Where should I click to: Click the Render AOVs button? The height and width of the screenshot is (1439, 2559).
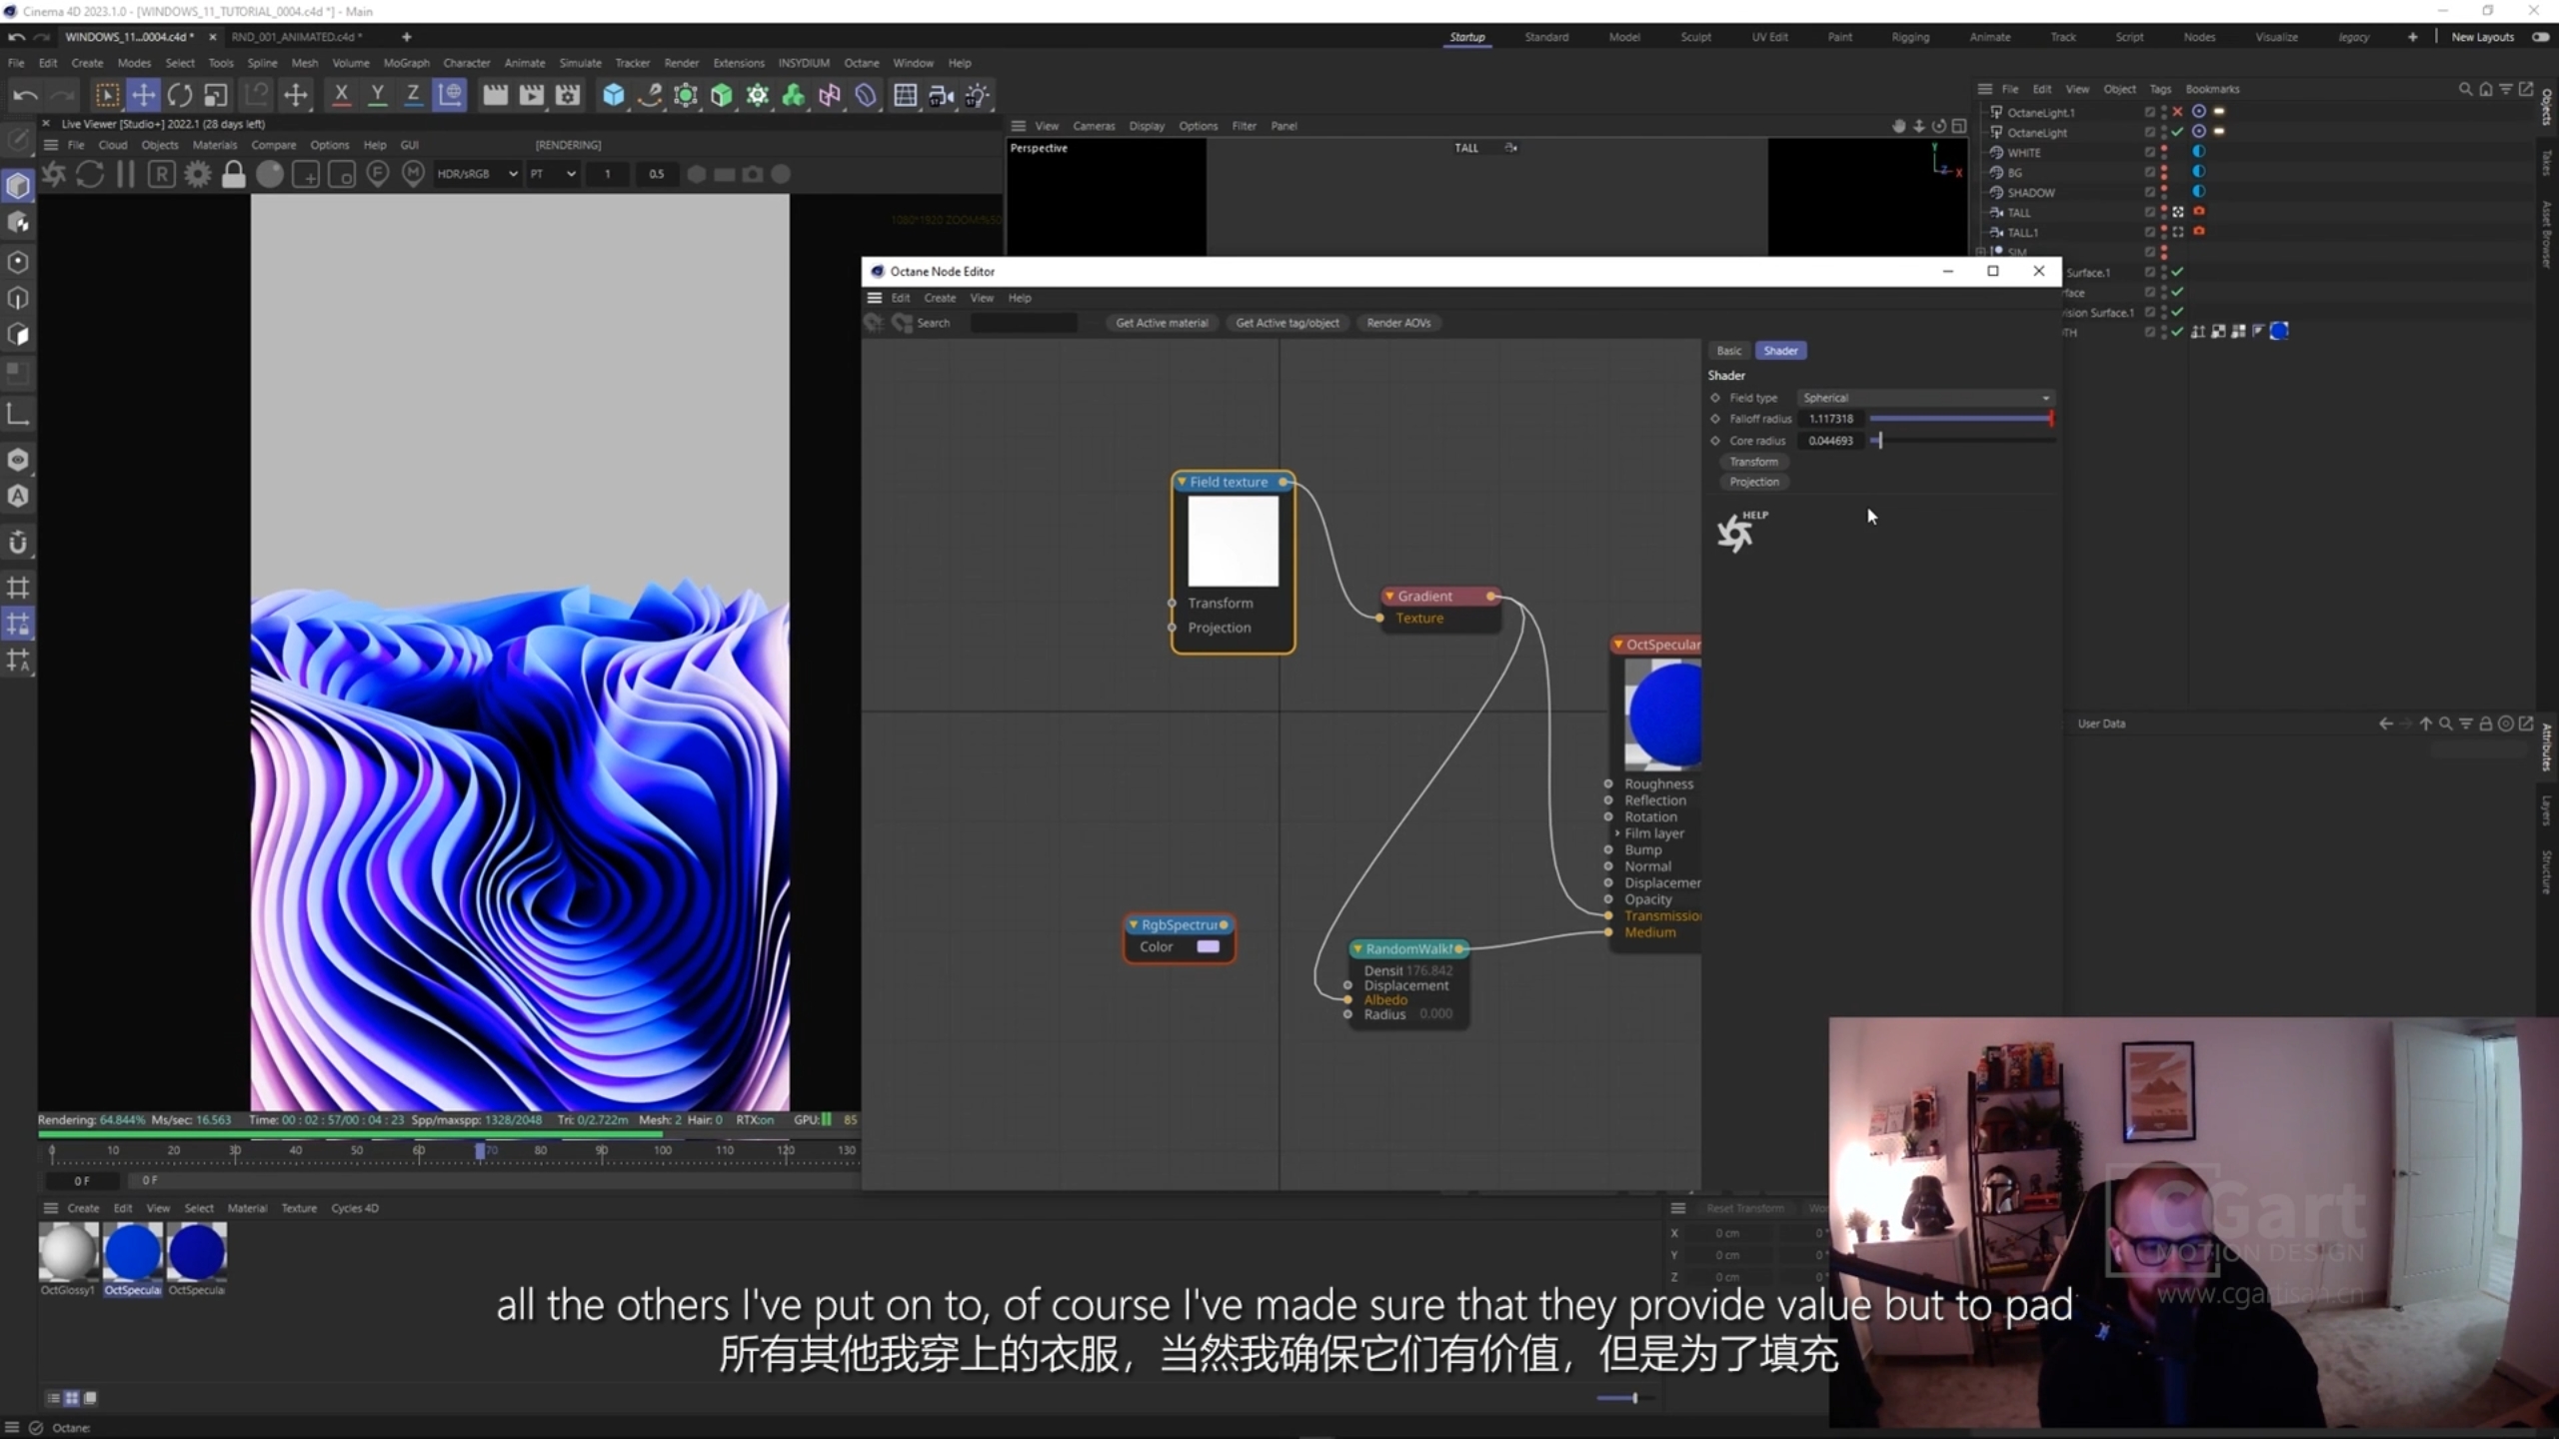click(1398, 323)
